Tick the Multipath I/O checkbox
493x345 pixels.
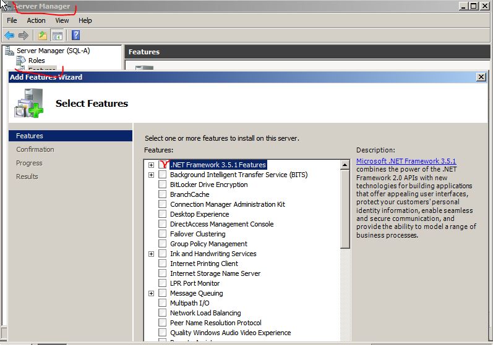(163, 303)
